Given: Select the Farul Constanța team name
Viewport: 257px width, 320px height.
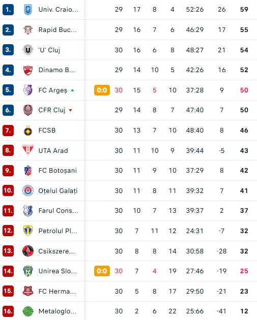Looking at the screenshot, I should (58, 211).
